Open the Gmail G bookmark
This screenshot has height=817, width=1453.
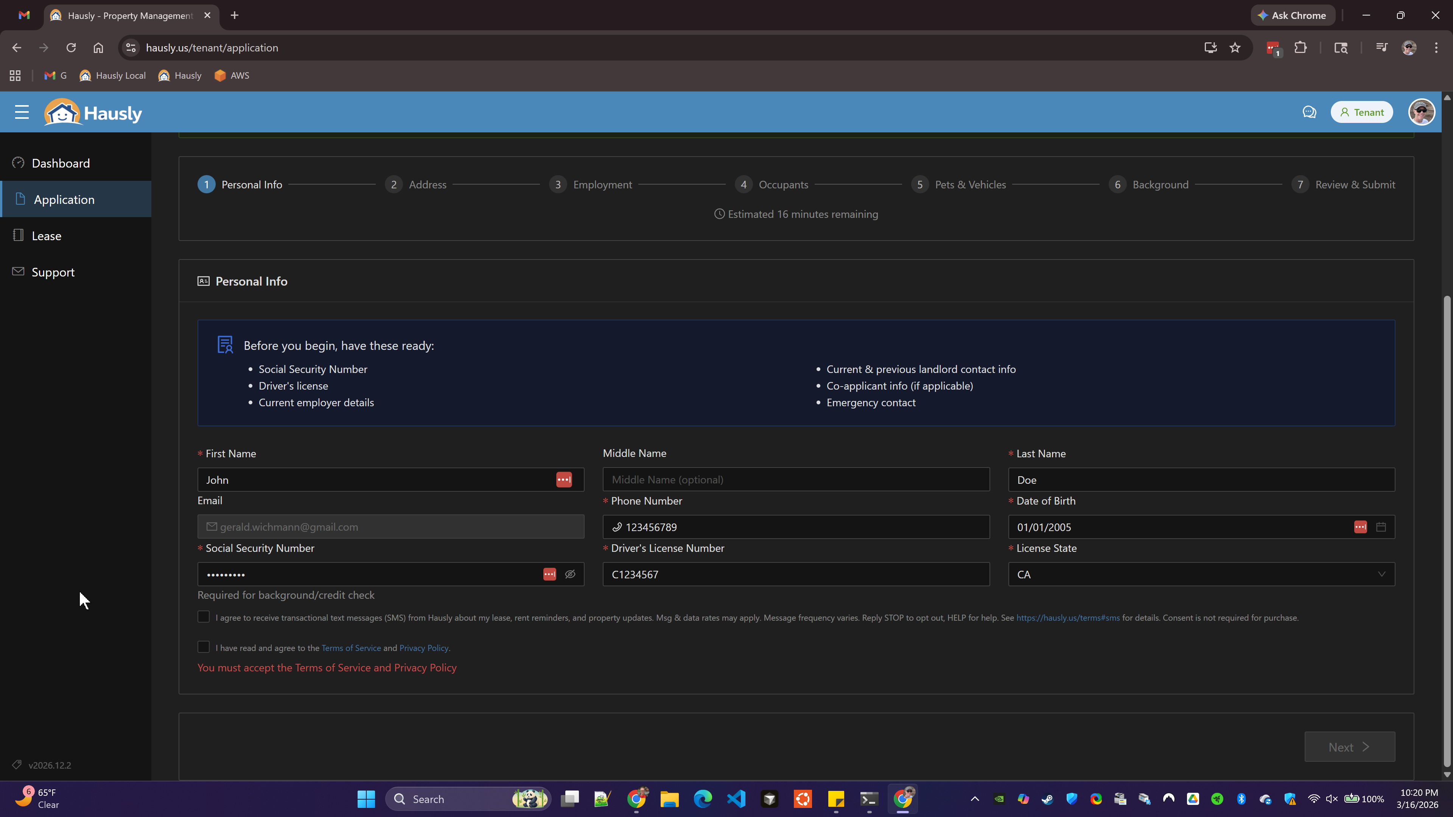[55, 76]
